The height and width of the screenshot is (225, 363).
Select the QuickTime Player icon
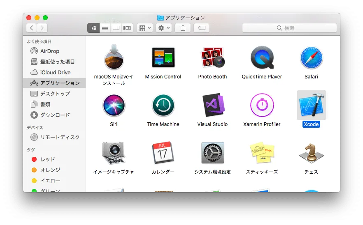(x=262, y=57)
